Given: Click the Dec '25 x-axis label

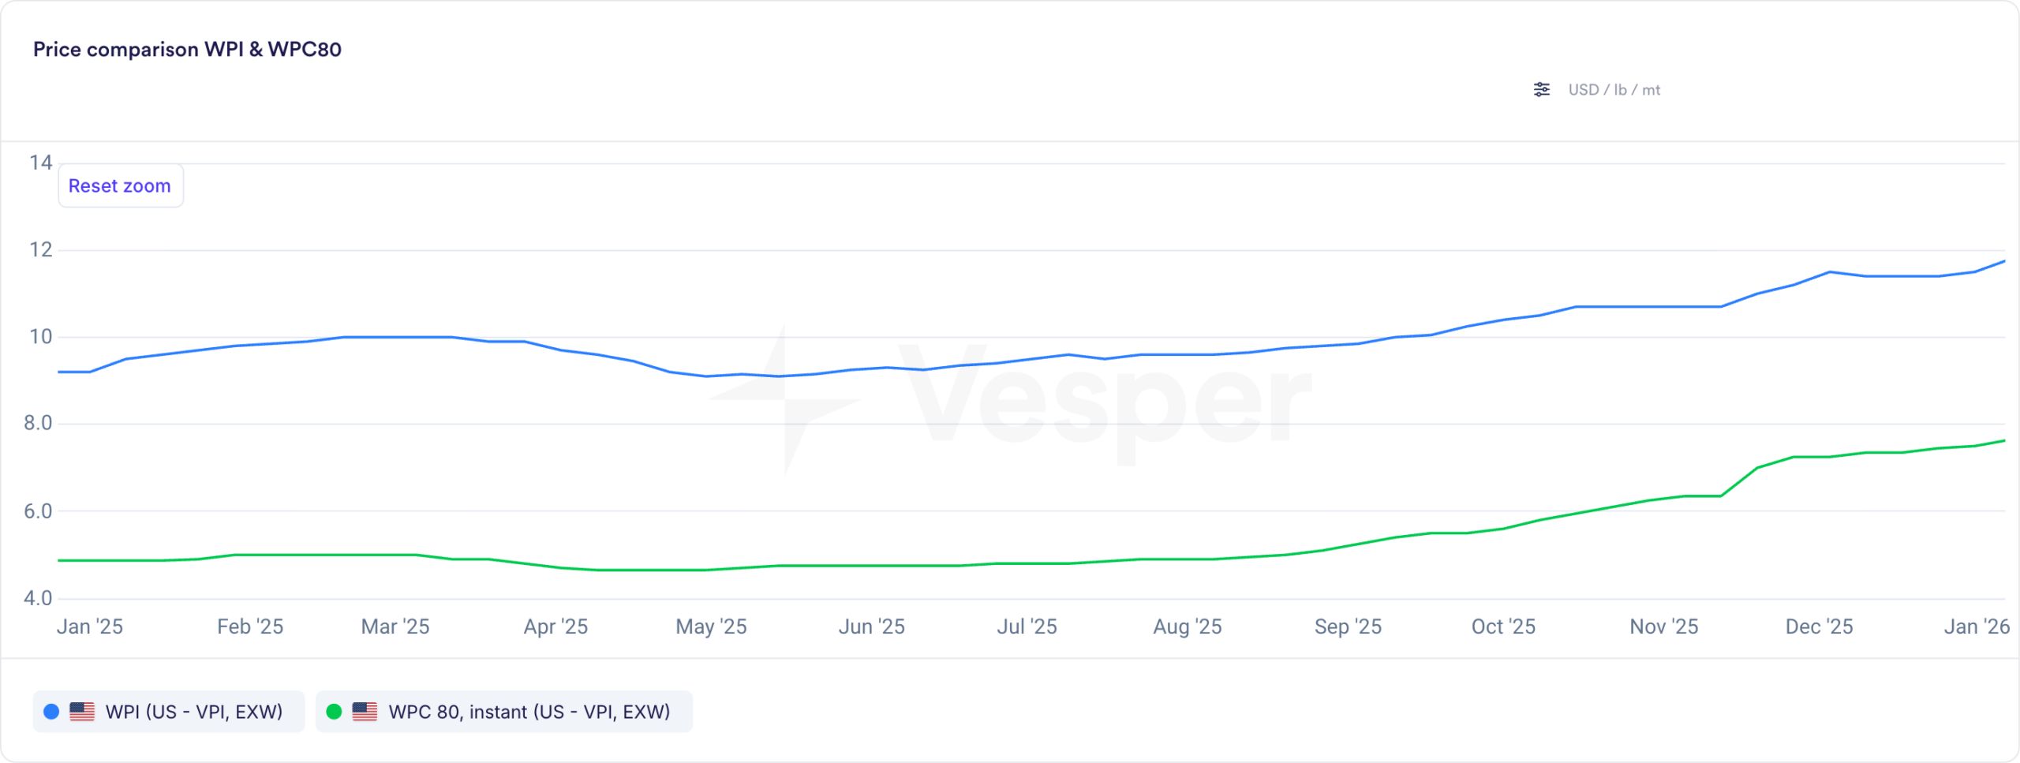Looking at the screenshot, I should 1819,626.
